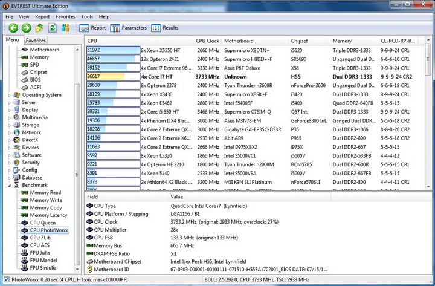Select the CPU ZLib benchmark

36,238
